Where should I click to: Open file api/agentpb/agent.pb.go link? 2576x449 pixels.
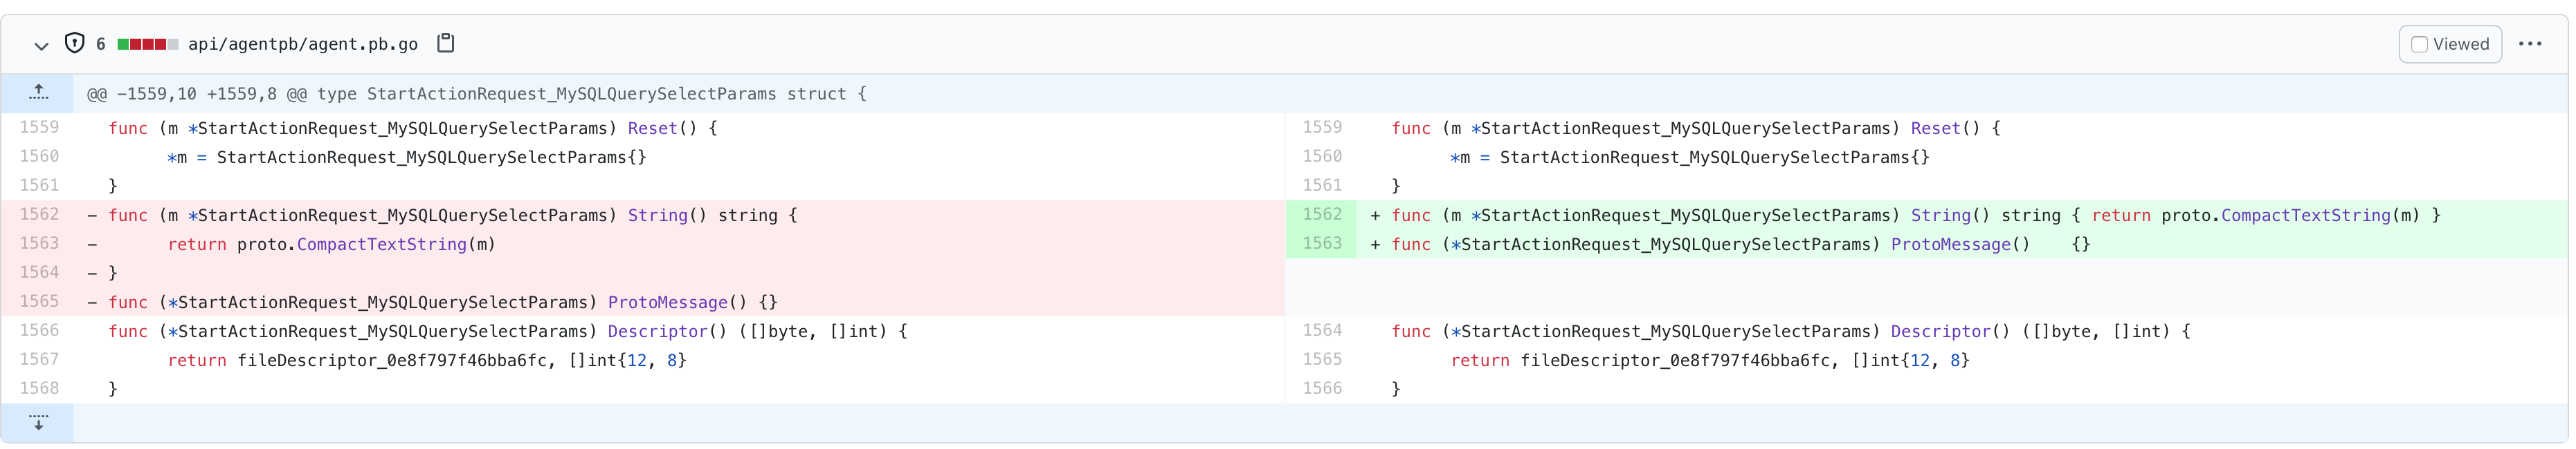coord(303,44)
